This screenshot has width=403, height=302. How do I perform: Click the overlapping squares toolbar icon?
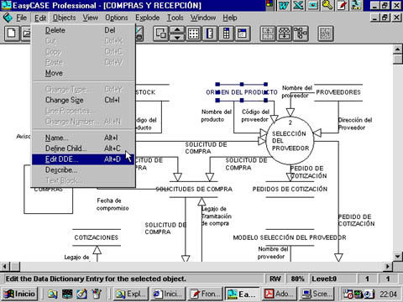tap(161, 34)
